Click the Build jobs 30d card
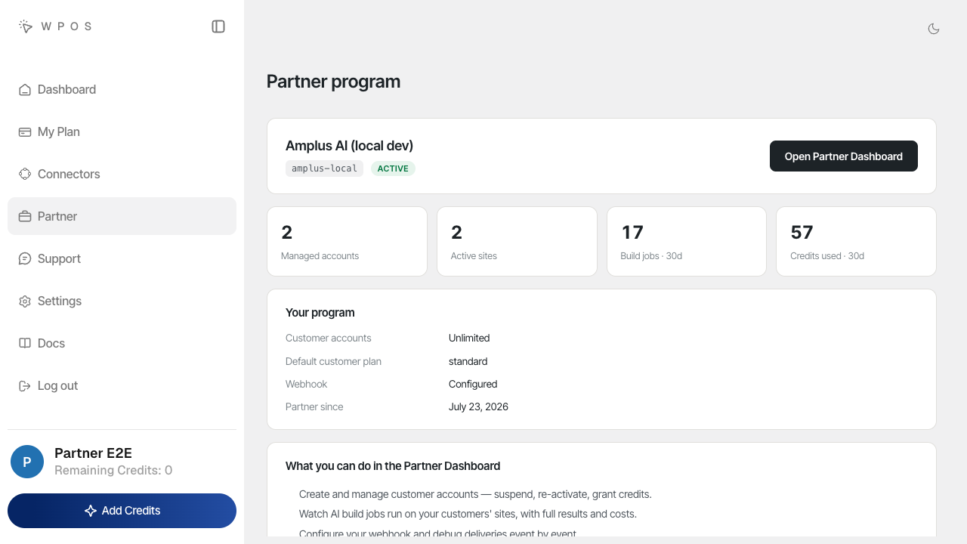This screenshot has width=967, height=544. click(x=687, y=242)
